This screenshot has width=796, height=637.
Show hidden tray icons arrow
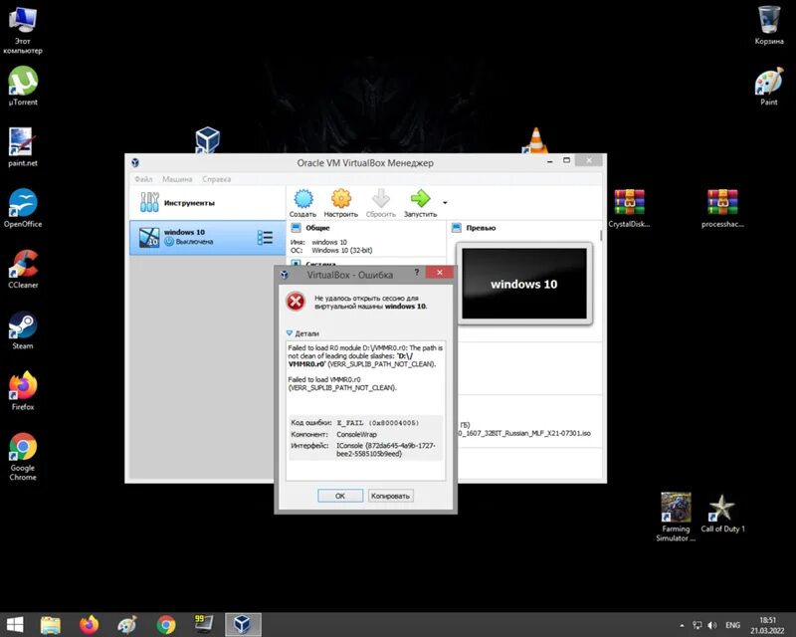point(682,625)
